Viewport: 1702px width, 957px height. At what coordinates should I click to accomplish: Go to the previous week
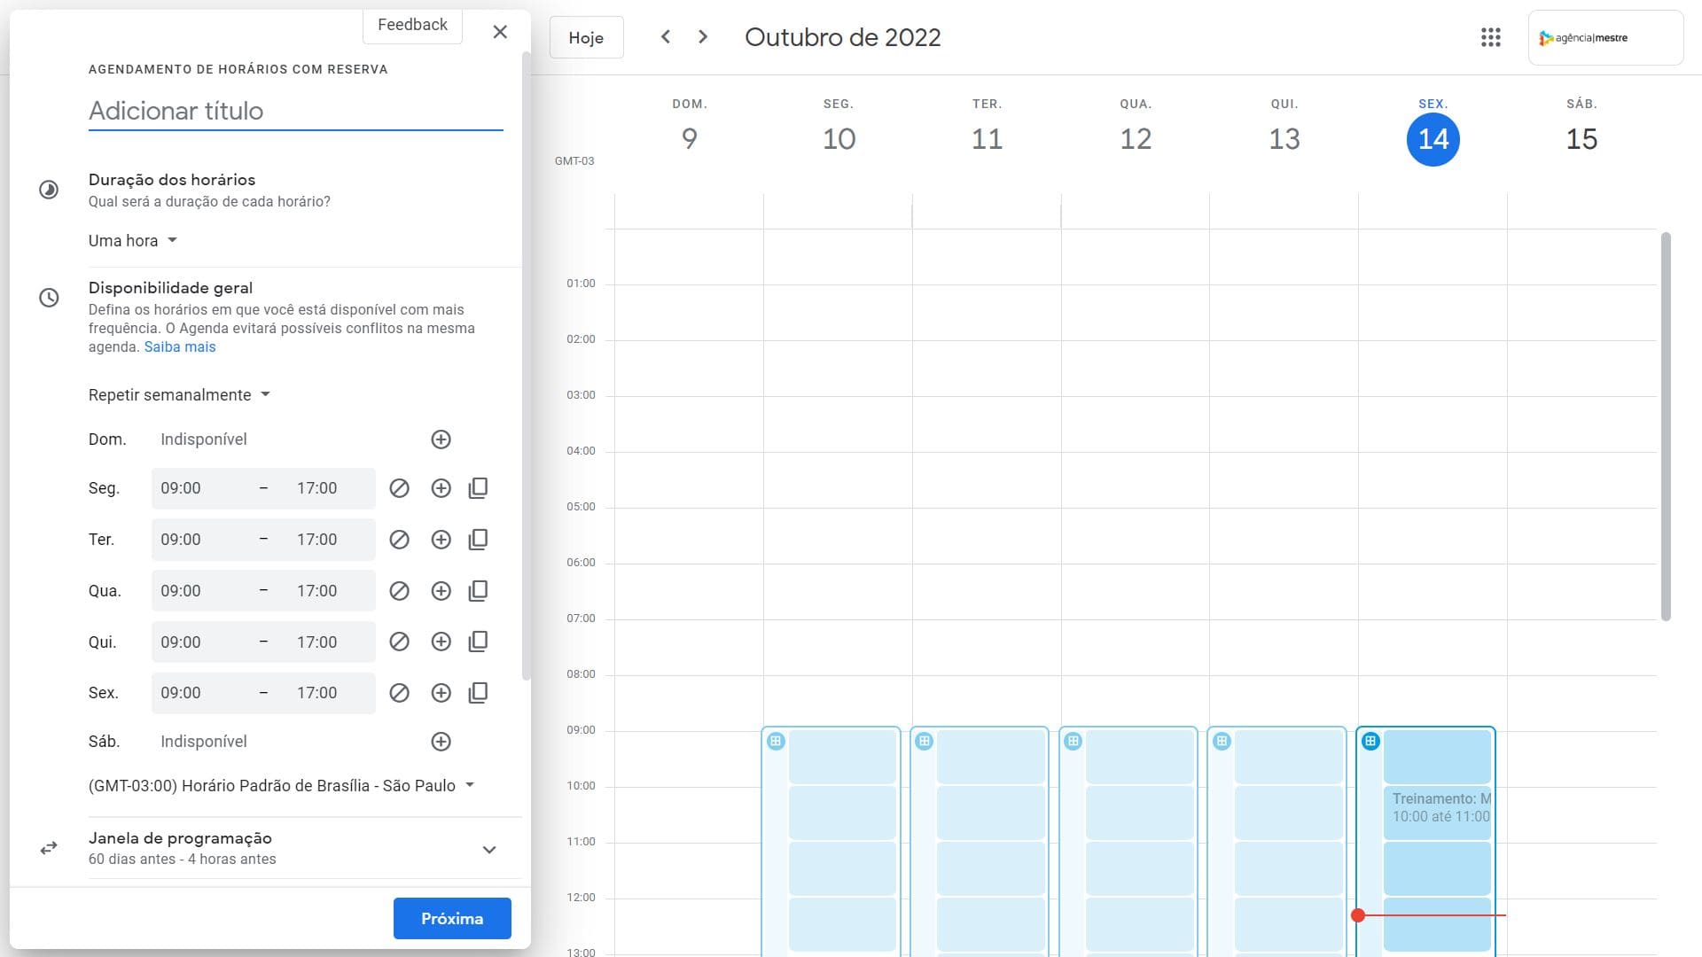pyautogui.click(x=665, y=37)
